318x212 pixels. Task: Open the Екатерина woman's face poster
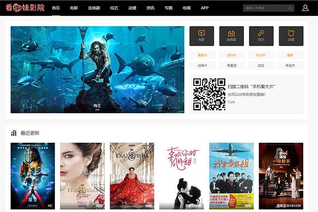click(x=82, y=176)
